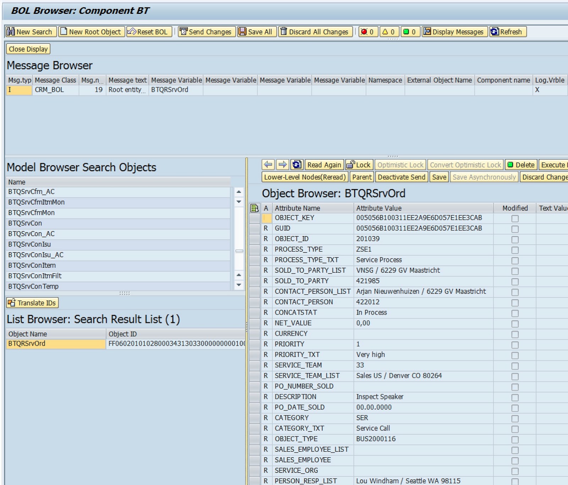Create a New Root Object
The height and width of the screenshot is (485, 568).
click(x=92, y=32)
